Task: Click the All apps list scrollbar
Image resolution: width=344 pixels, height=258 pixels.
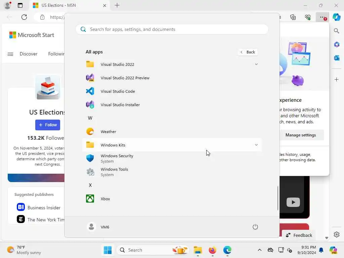Action: click(x=278, y=198)
